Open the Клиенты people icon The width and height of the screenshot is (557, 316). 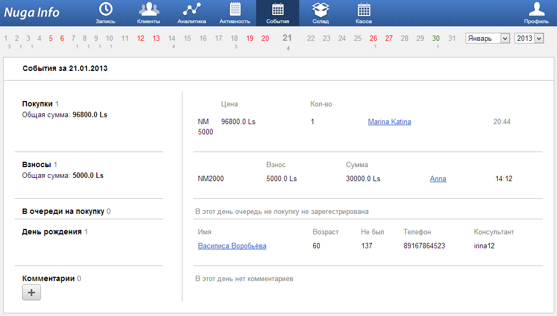click(x=149, y=10)
